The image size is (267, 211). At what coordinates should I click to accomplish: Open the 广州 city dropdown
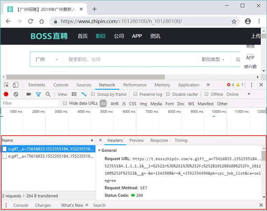click(x=46, y=59)
